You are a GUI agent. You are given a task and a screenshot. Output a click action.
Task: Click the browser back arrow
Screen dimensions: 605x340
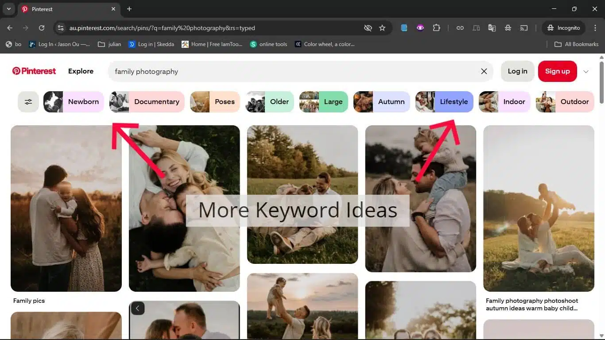(x=10, y=28)
